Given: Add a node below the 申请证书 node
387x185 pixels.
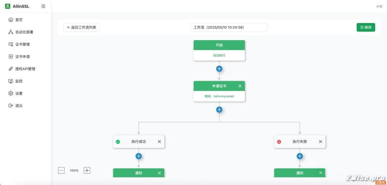Looking at the screenshot, I should [x=219, y=109].
